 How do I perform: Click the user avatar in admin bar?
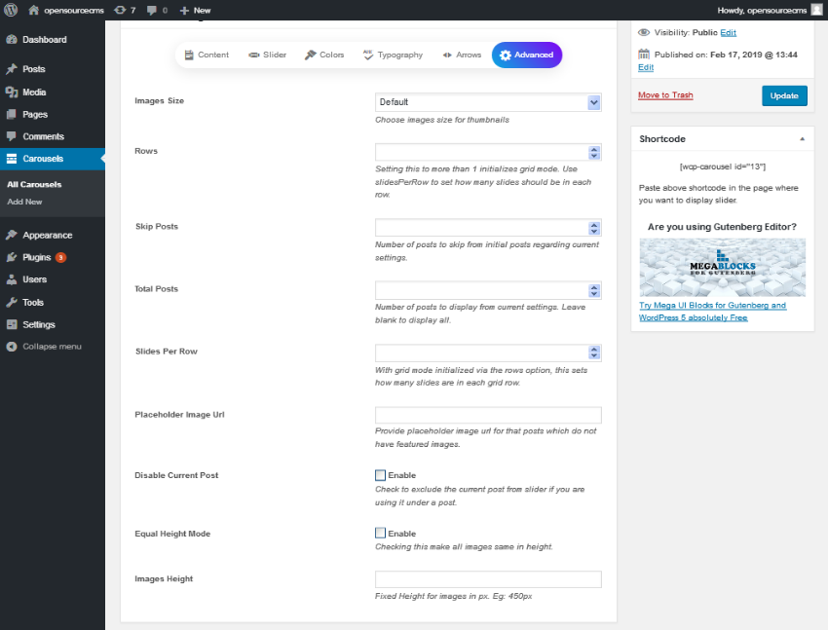816,10
